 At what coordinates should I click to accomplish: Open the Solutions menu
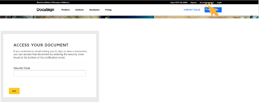pyautogui.click(x=79, y=10)
